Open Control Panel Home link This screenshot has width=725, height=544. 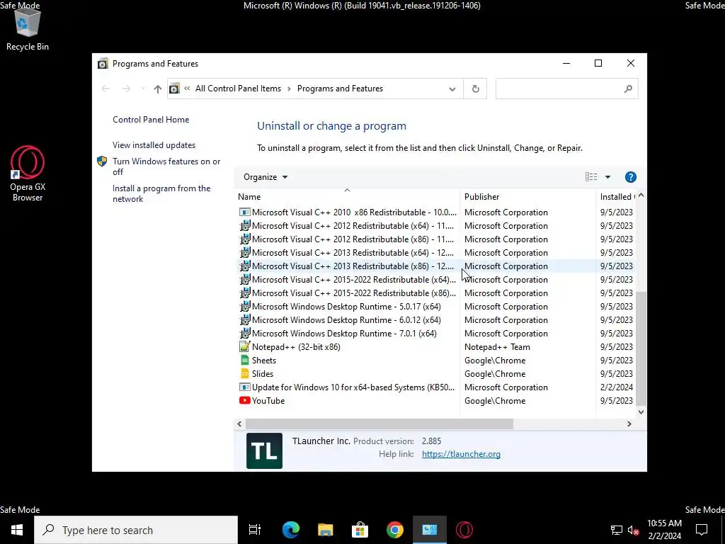151,119
